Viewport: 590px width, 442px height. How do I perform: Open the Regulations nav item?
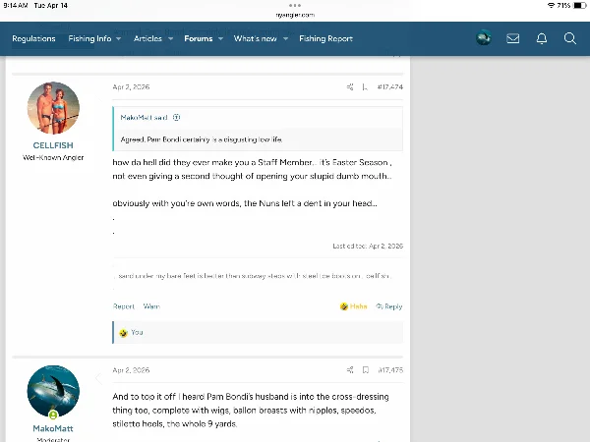(33, 39)
